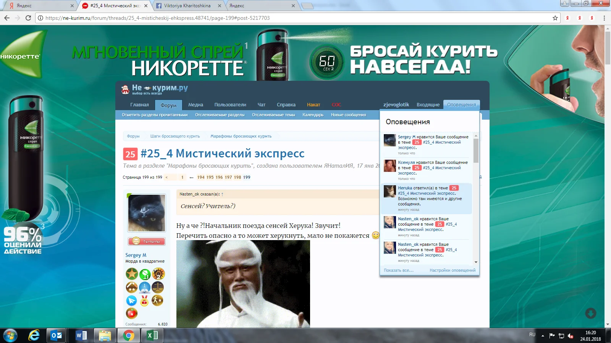Show hidden system tray icons
This screenshot has height=343, width=611.
click(543, 336)
